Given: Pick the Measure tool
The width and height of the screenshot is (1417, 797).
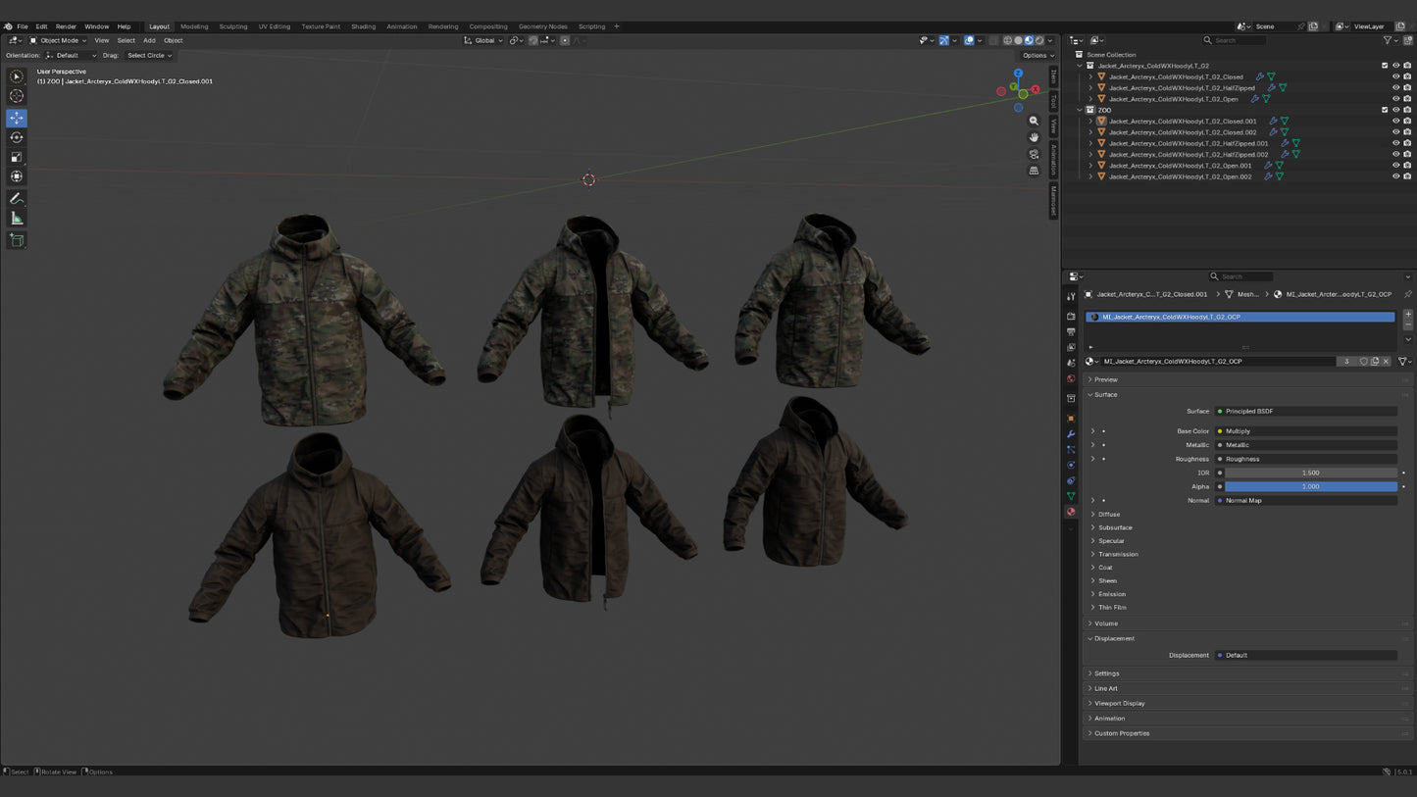Looking at the screenshot, I should [17, 218].
